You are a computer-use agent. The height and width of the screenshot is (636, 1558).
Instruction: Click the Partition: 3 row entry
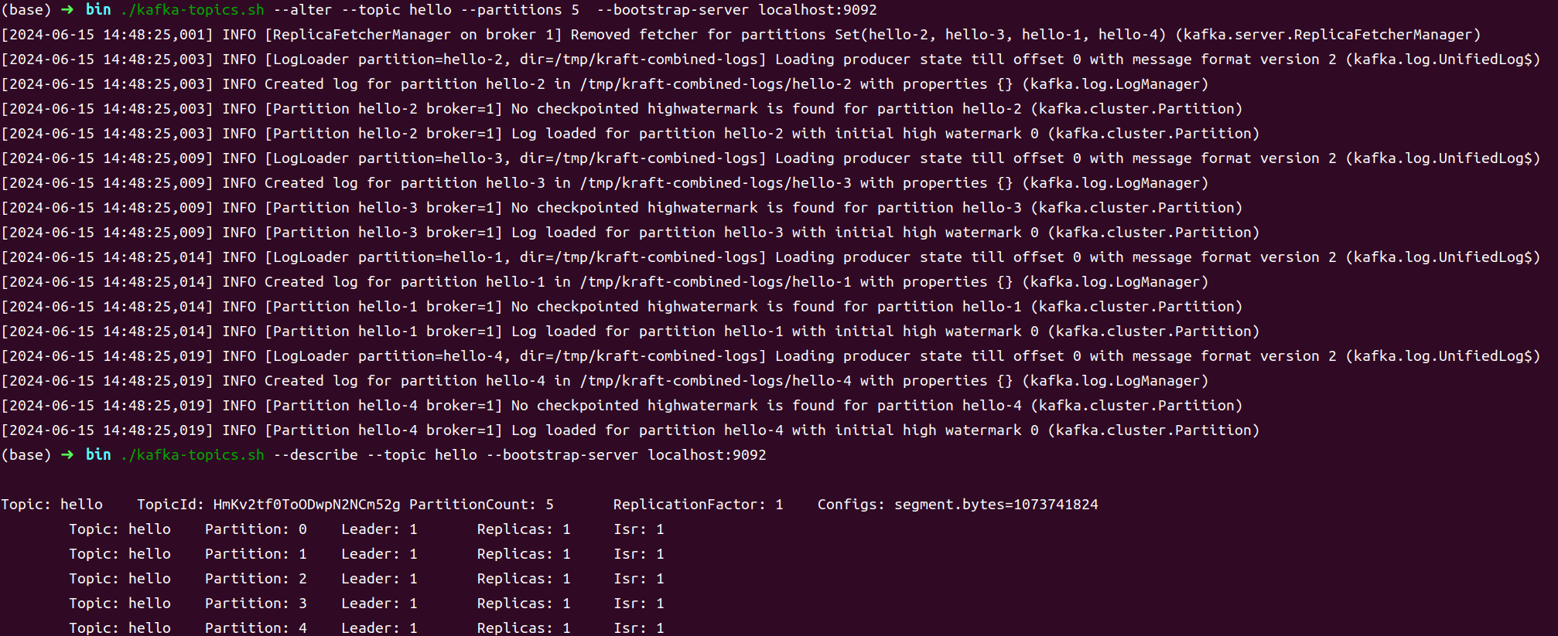pos(255,604)
